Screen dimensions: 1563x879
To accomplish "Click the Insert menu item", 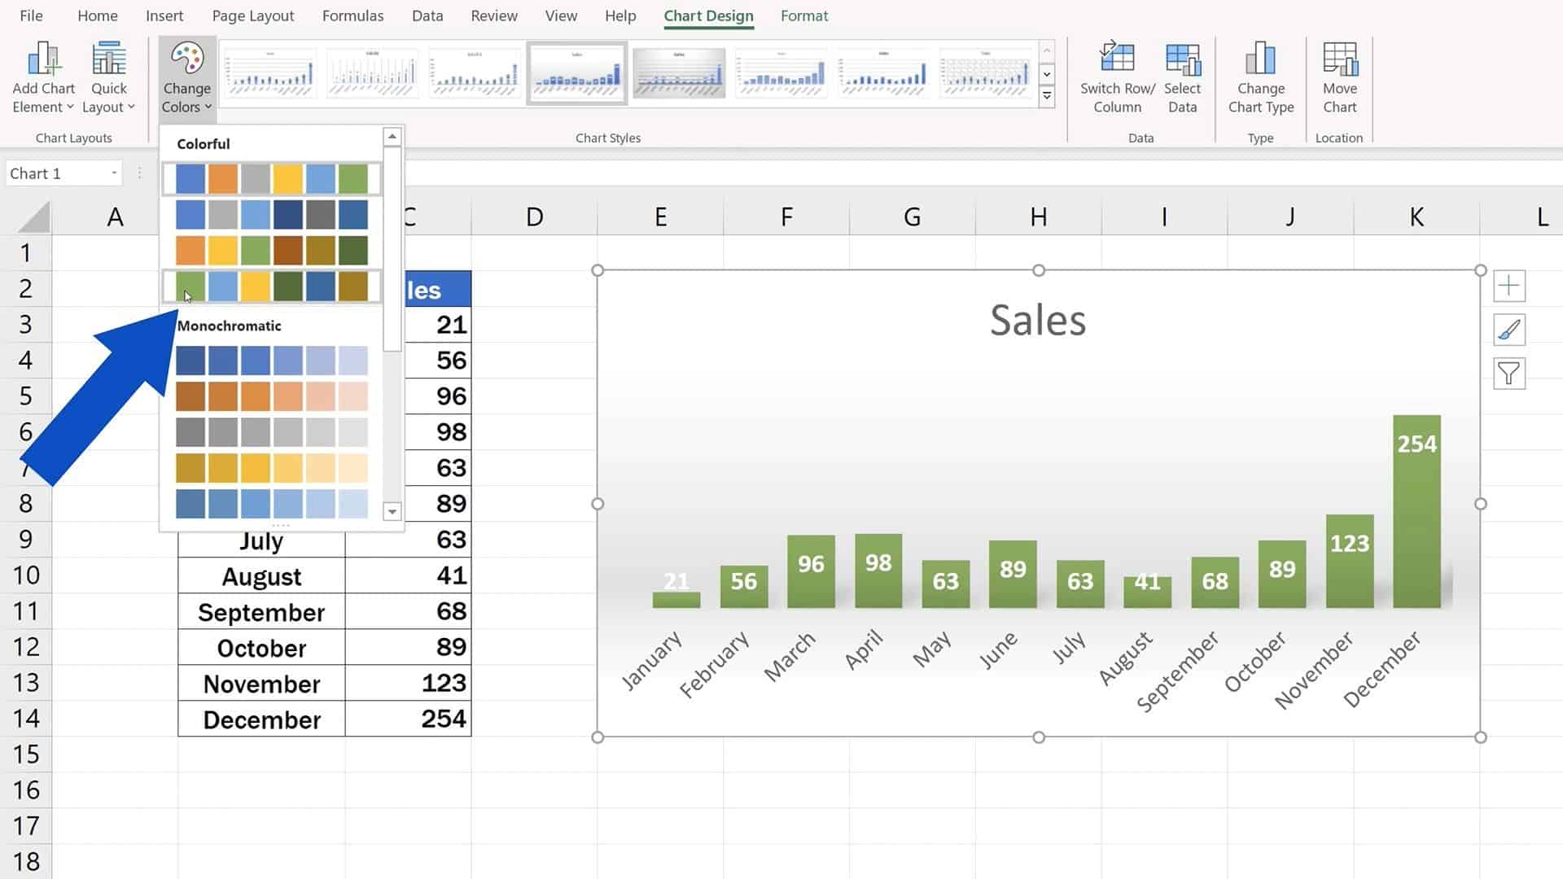I will (x=164, y=15).
